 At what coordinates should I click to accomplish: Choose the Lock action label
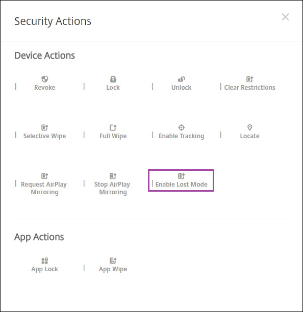[x=113, y=88]
